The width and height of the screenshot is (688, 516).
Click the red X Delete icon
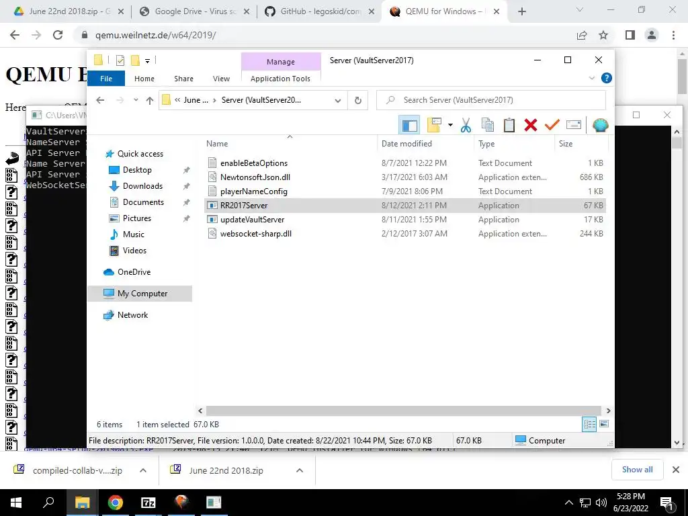(x=531, y=126)
